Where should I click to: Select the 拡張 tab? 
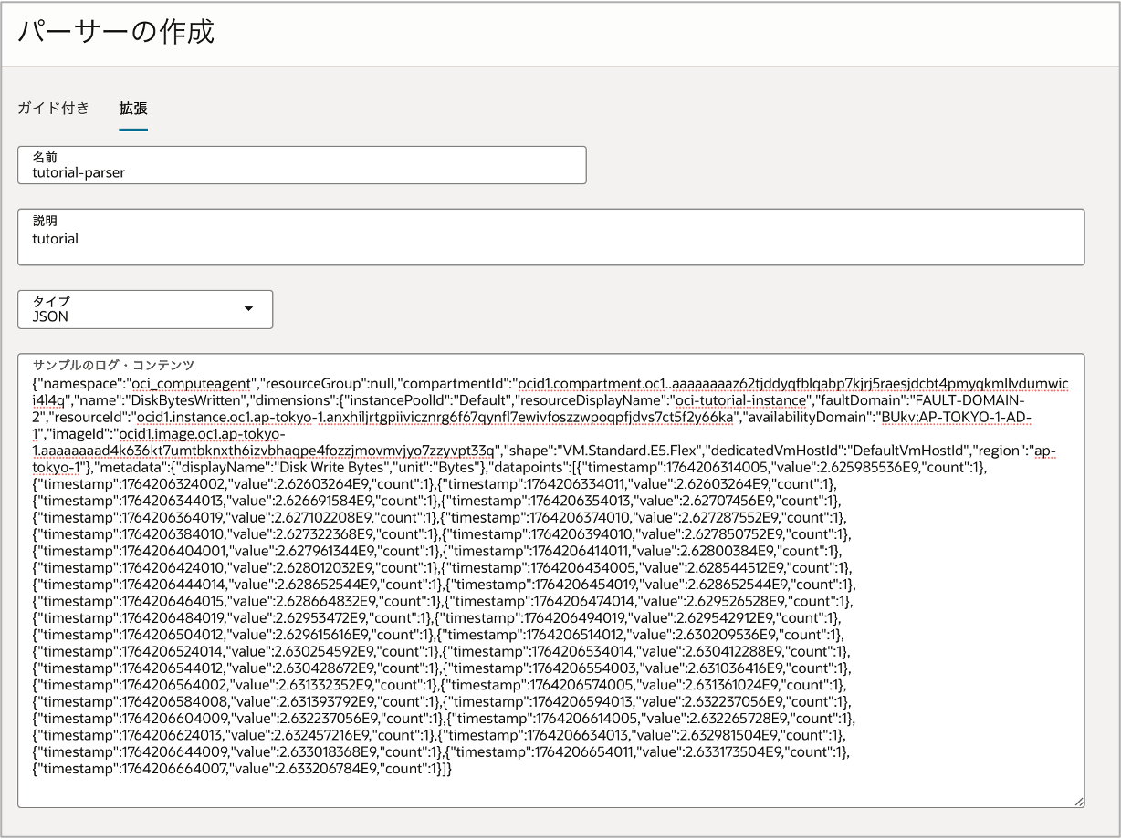click(x=132, y=108)
